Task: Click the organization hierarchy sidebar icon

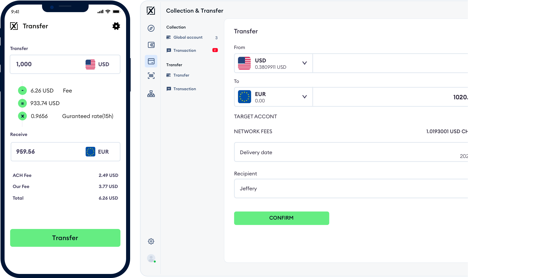Action: (x=151, y=94)
